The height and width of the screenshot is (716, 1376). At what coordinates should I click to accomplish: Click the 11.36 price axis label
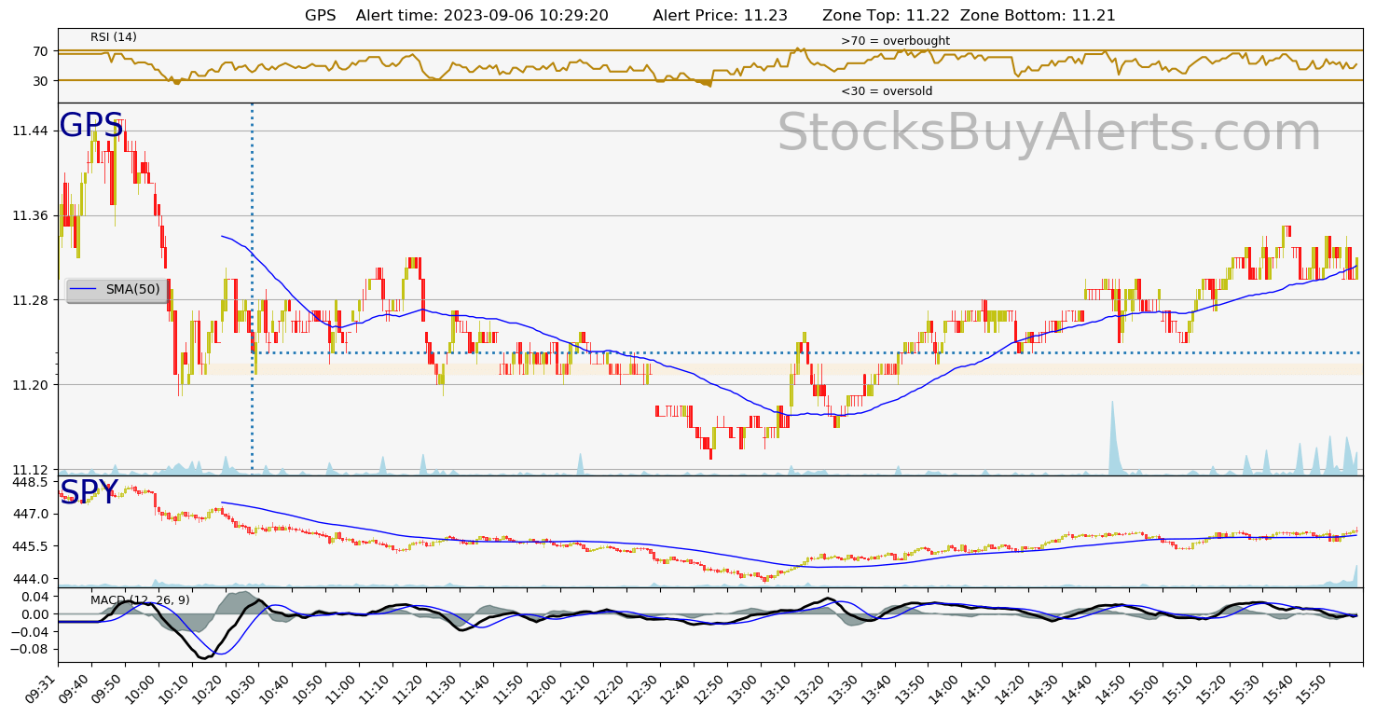click(31, 215)
